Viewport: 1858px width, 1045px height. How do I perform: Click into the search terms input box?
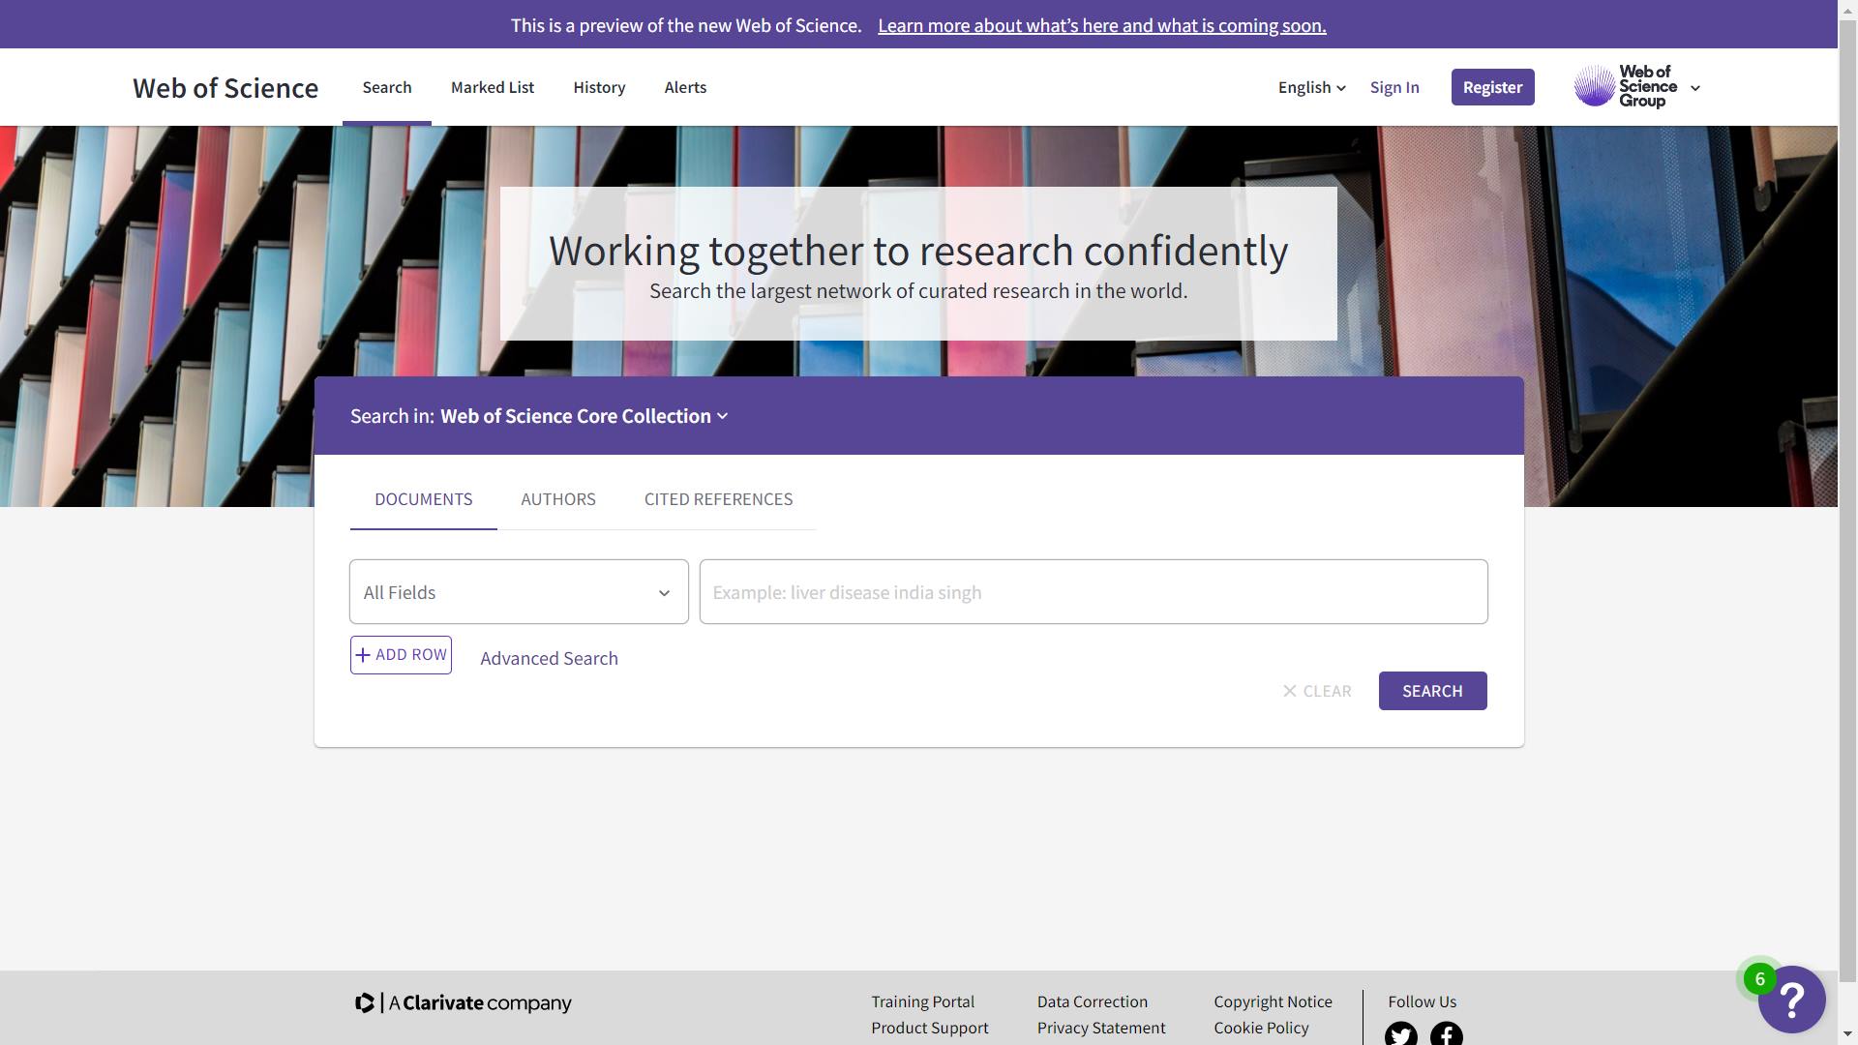(x=1094, y=592)
